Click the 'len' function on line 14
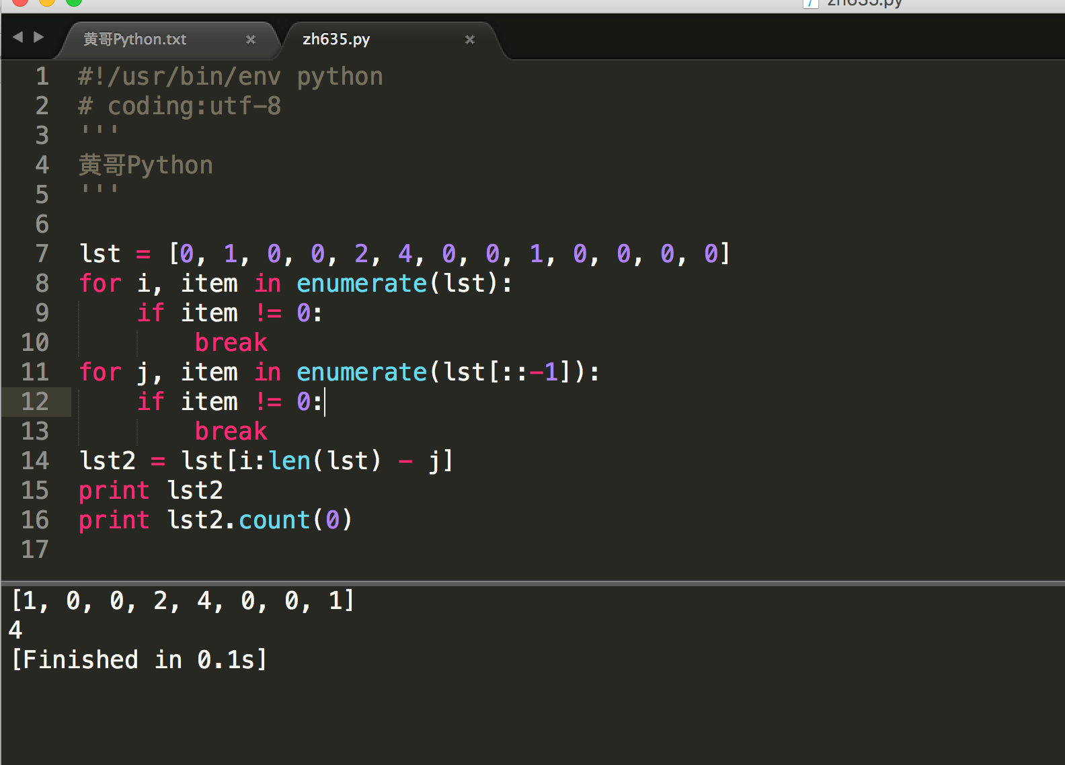Image resolution: width=1065 pixels, height=765 pixels. pyautogui.click(x=290, y=460)
